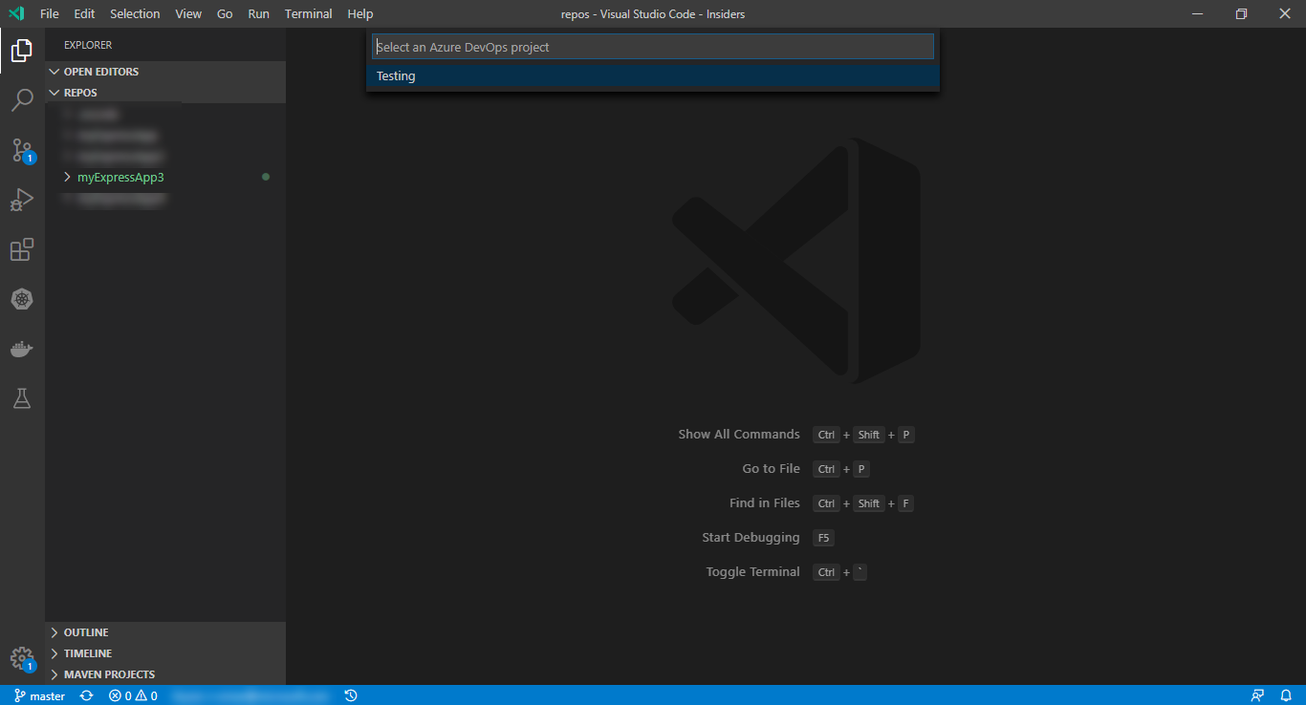Open the Run menu
Viewport: 1306px width, 705px height.
(x=258, y=14)
